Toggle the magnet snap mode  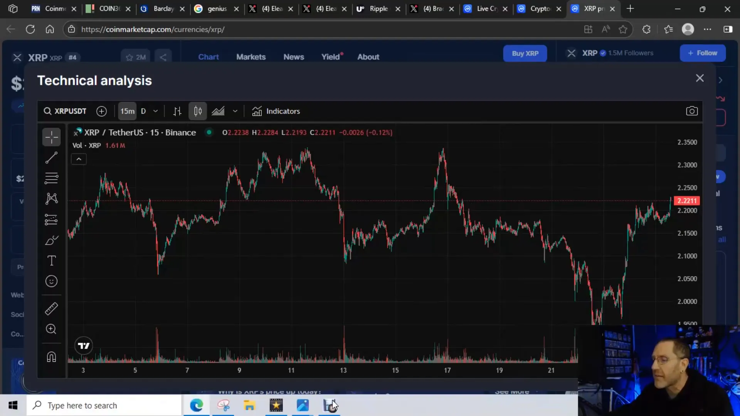pyautogui.click(x=51, y=357)
